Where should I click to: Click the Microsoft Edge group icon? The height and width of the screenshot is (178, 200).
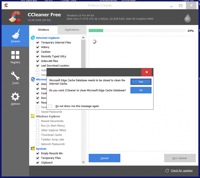pyautogui.click(x=33, y=79)
